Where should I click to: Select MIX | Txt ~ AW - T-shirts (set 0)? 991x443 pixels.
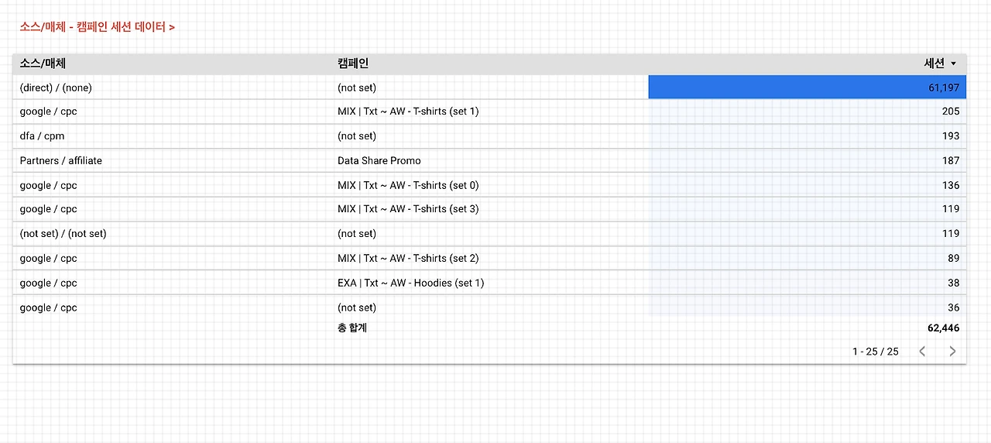(x=408, y=185)
